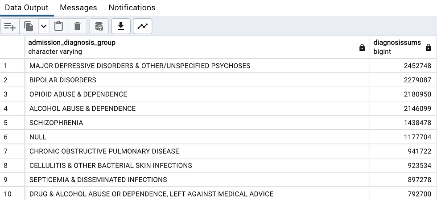The image size is (437, 200).
Task: Open the Graph Visualiser icon
Action: [142, 26]
